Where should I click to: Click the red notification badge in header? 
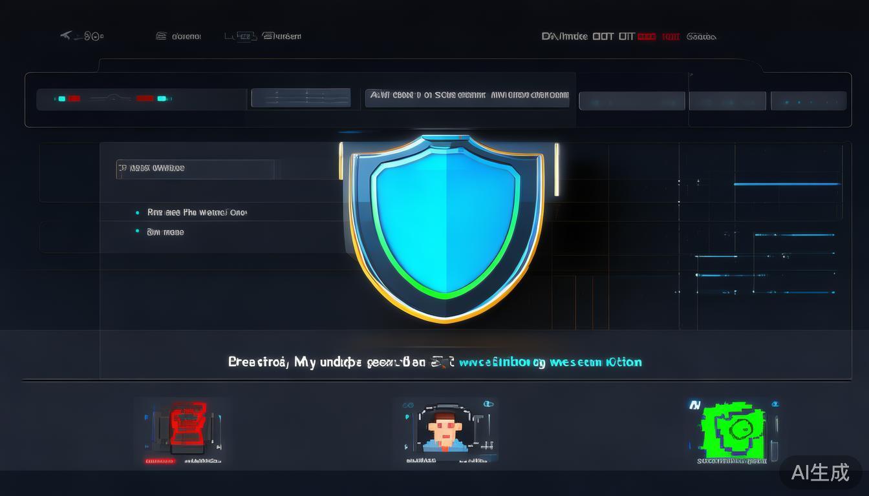coord(646,37)
